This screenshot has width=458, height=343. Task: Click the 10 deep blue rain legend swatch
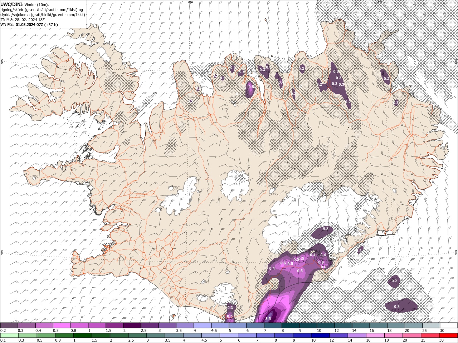320,335
